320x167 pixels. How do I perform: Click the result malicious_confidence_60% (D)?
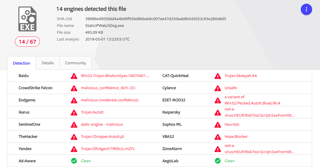pos(108,88)
